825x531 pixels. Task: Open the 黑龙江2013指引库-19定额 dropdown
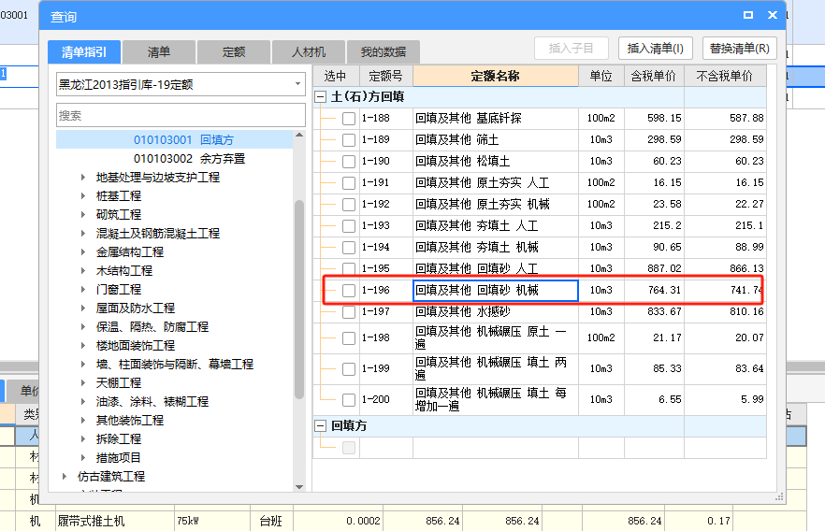pos(297,84)
